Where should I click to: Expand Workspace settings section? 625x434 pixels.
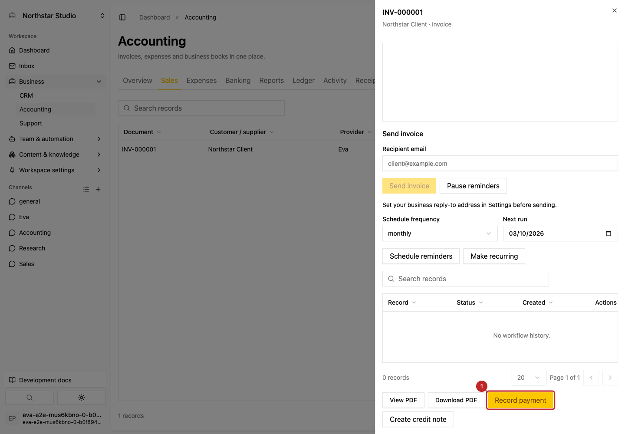56,170
